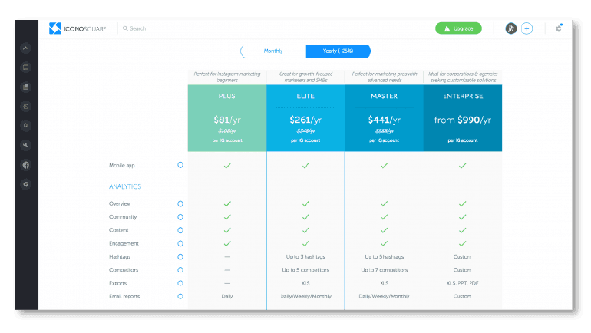Open settings gear icon at top right

tap(558, 28)
